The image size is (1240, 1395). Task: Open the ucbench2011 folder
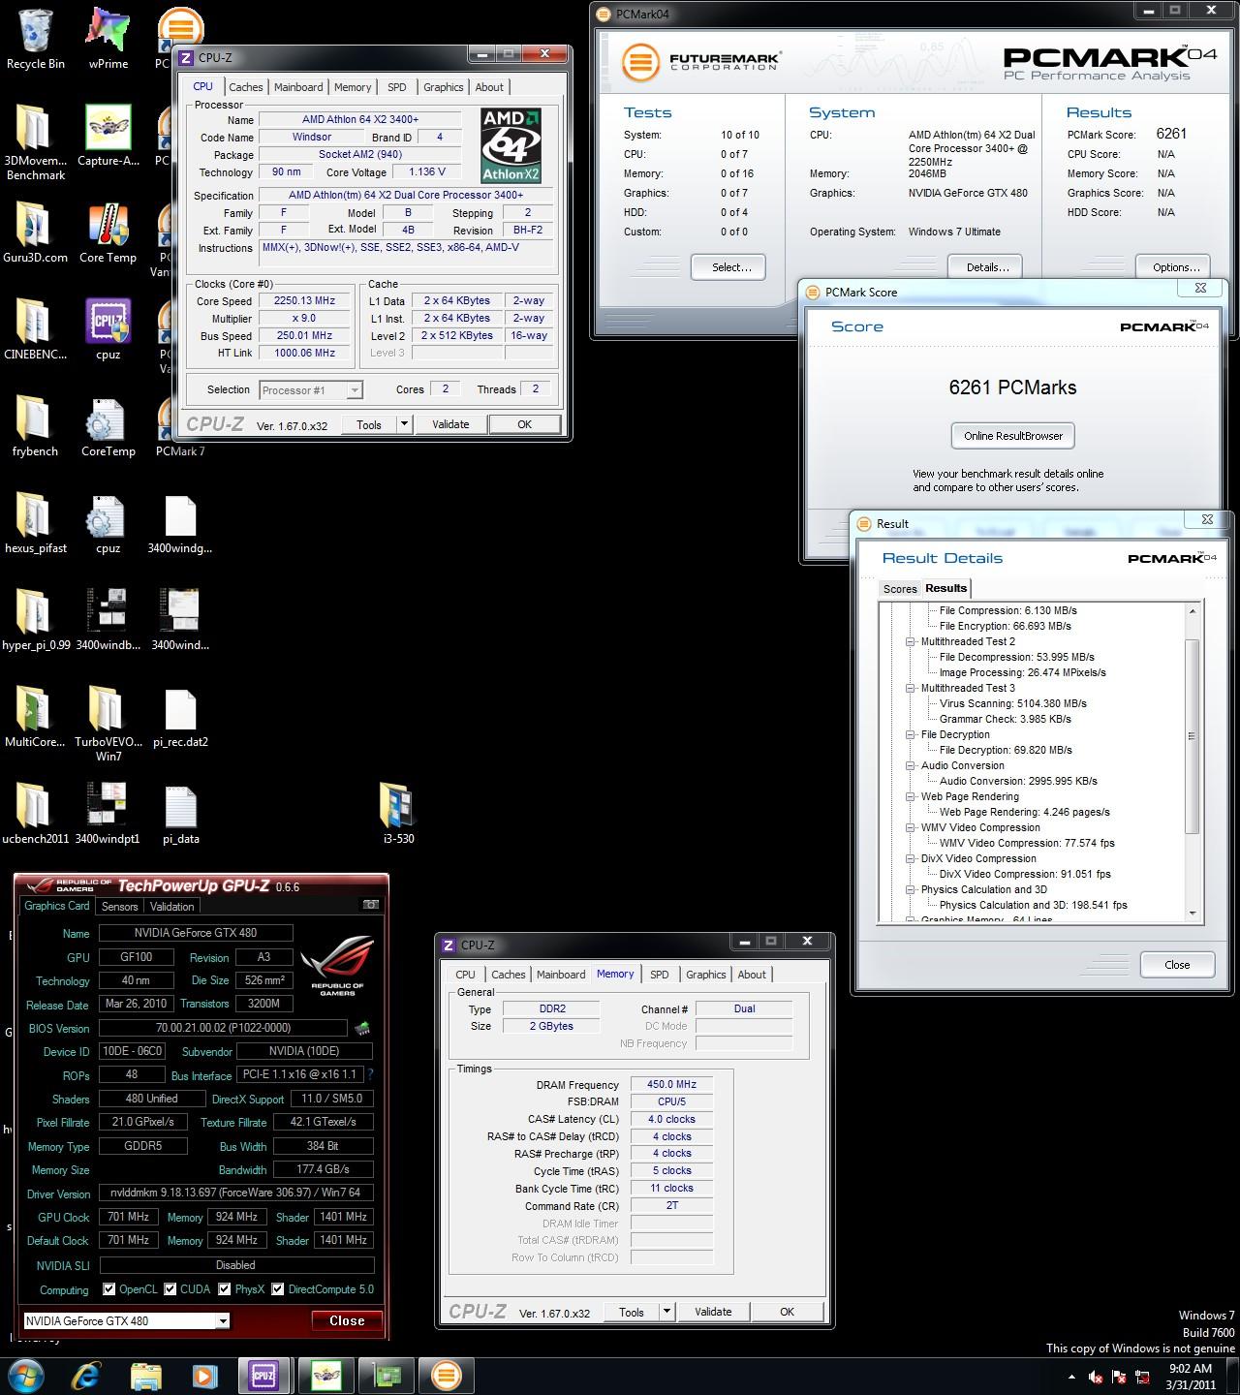[35, 814]
